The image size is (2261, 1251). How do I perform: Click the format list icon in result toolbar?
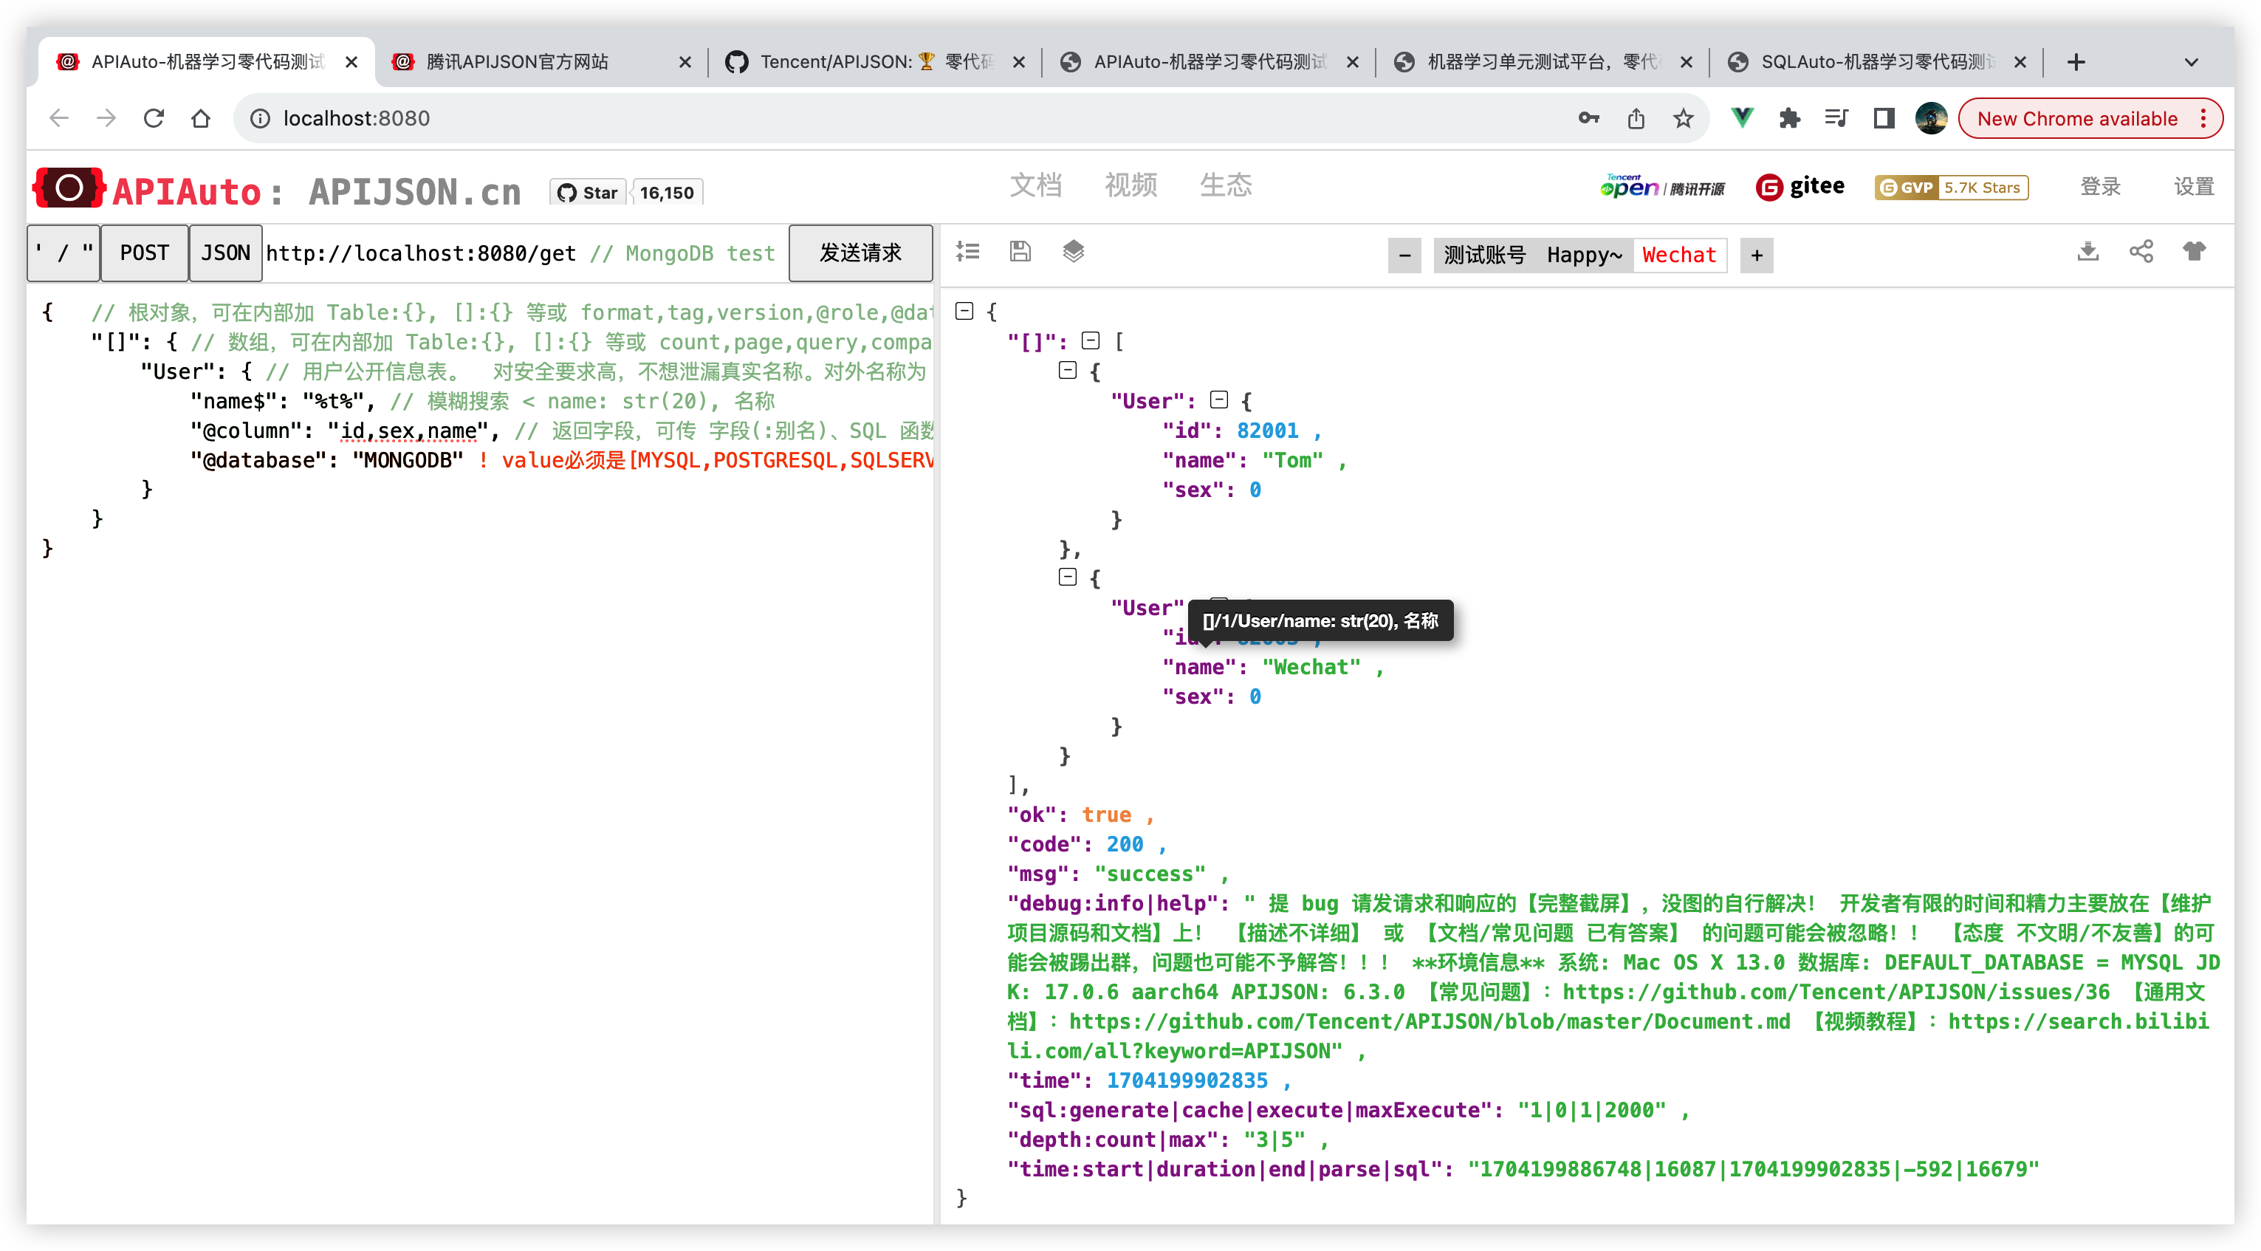[x=967, y=252]
